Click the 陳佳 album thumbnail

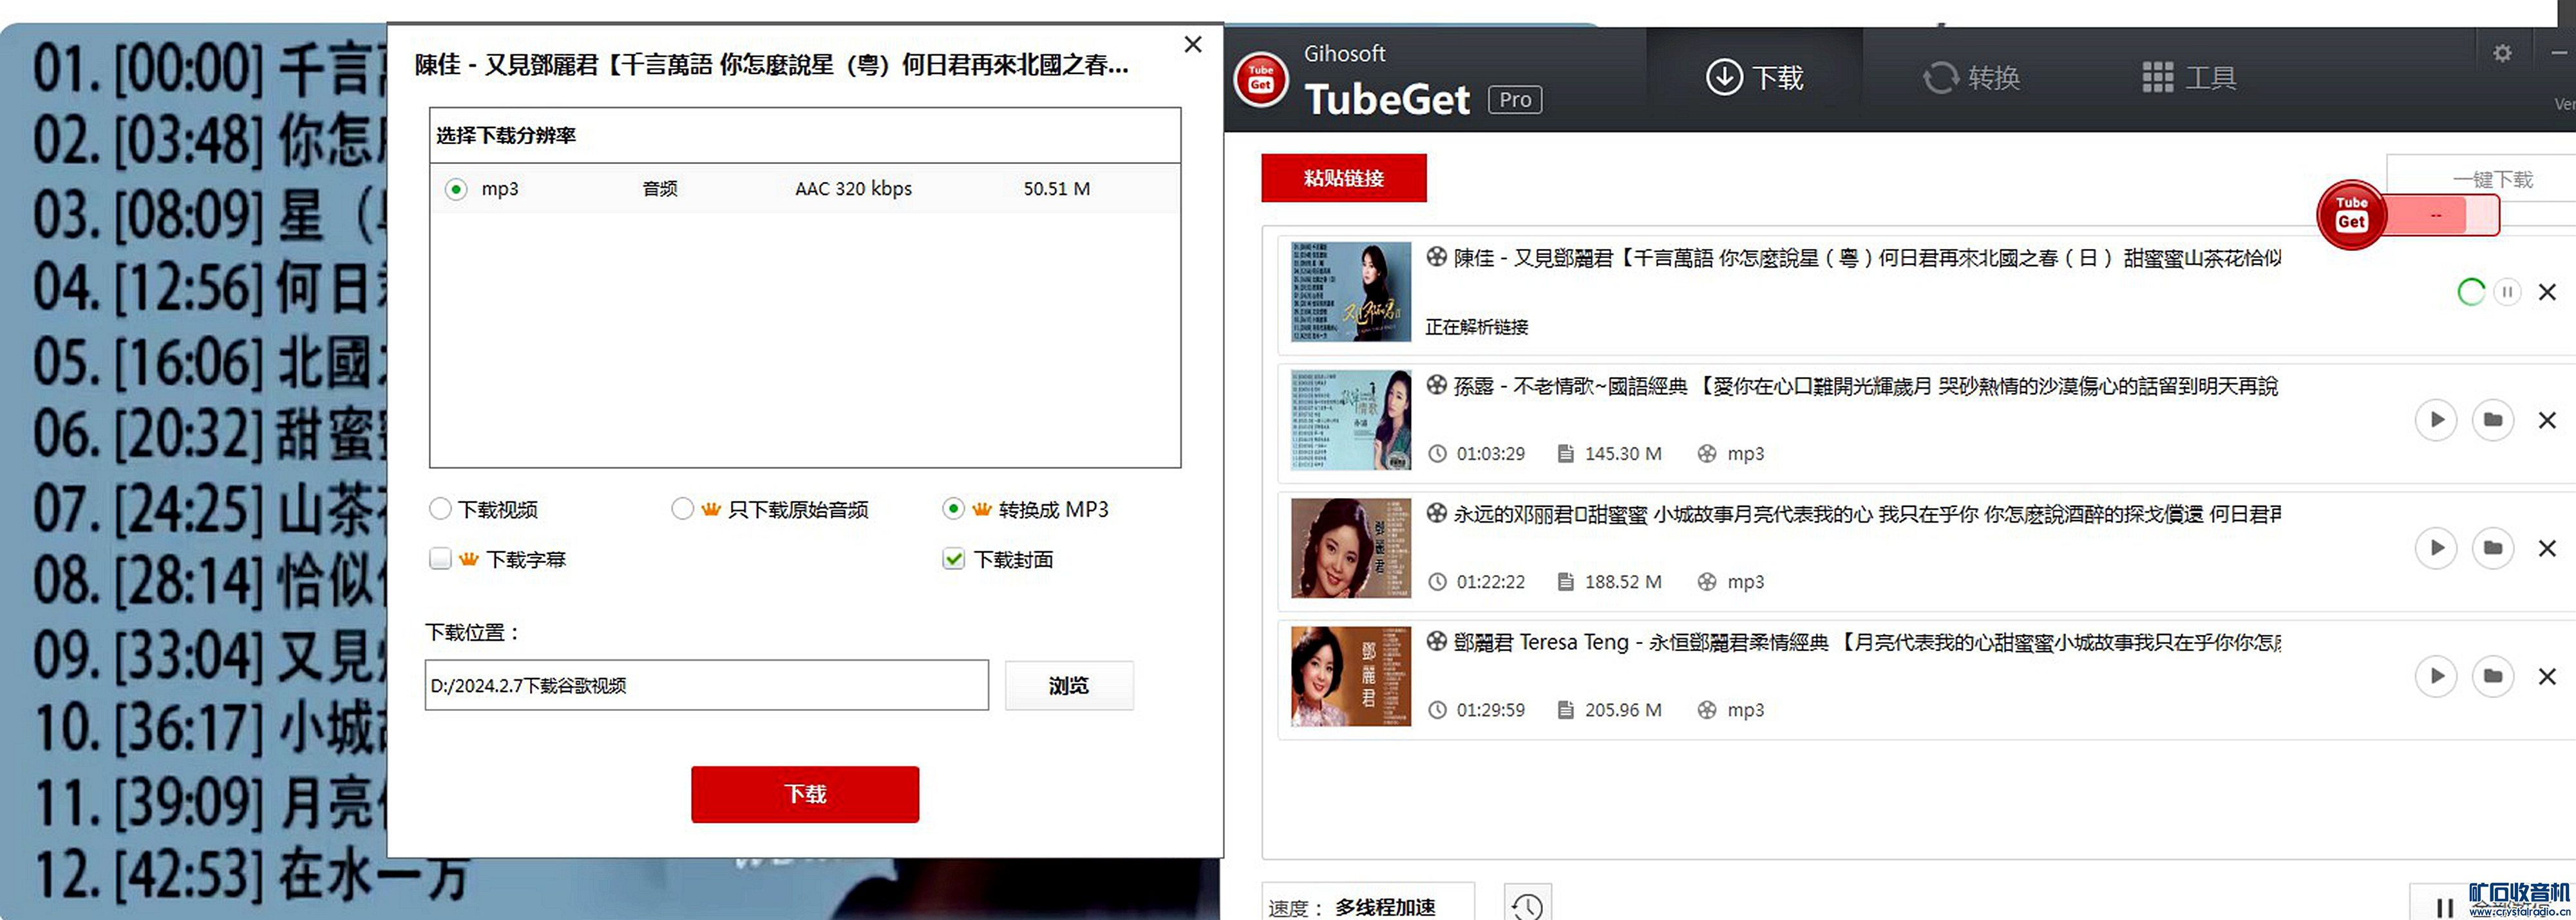pyautogui.click(x=1351, y=291)
